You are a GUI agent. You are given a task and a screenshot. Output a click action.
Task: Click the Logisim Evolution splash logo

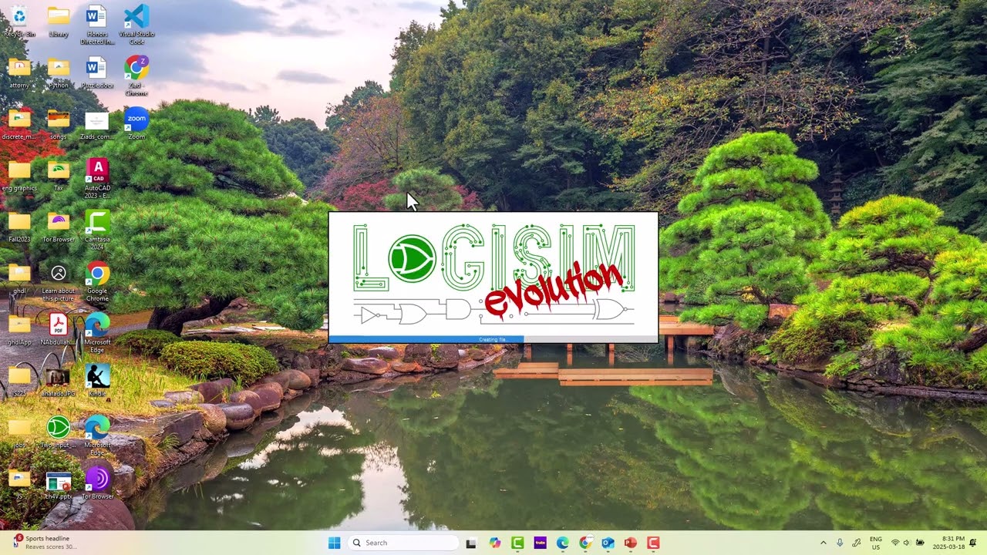tap(493, 274)
